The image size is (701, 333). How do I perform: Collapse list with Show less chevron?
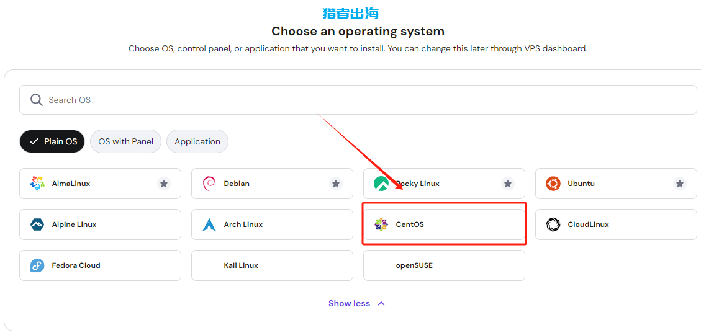[381, 304]
